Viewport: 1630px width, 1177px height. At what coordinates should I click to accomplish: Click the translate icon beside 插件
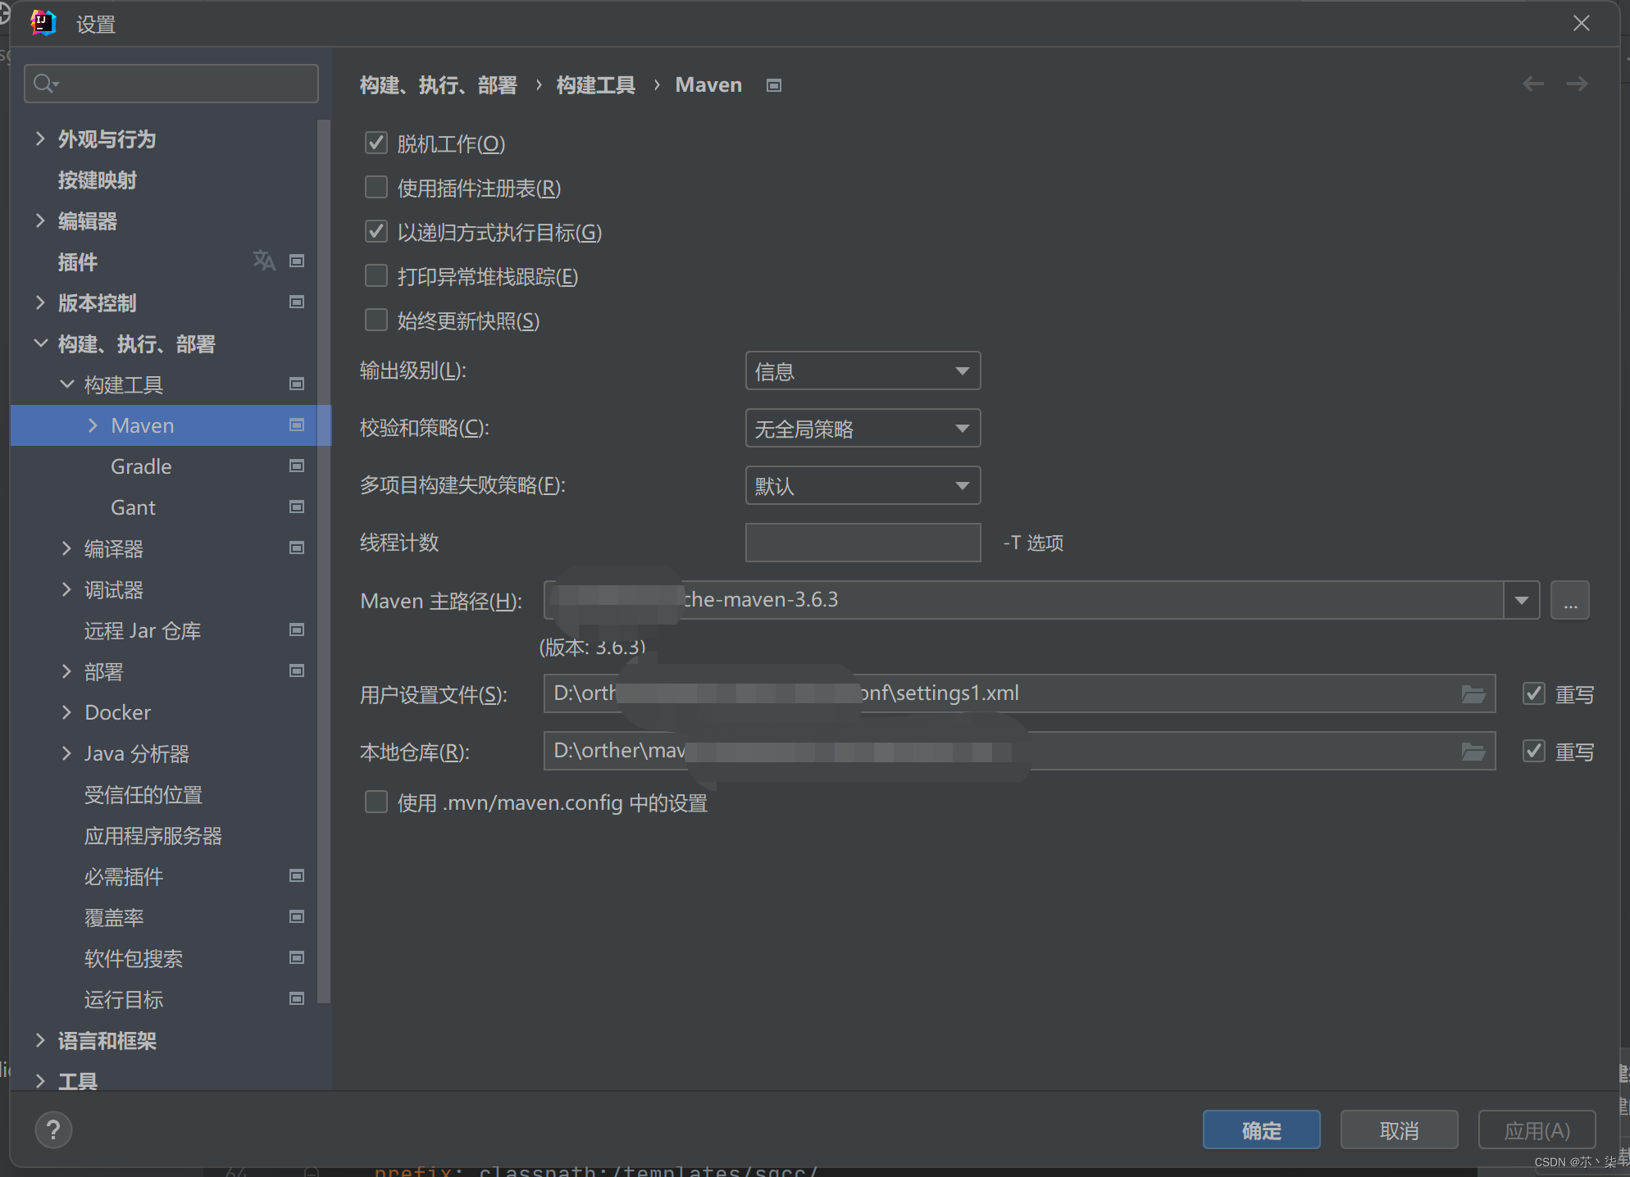263,261
